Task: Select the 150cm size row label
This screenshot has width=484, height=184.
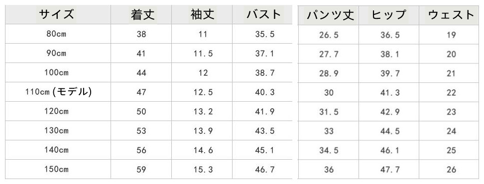Action: [56, 169]
